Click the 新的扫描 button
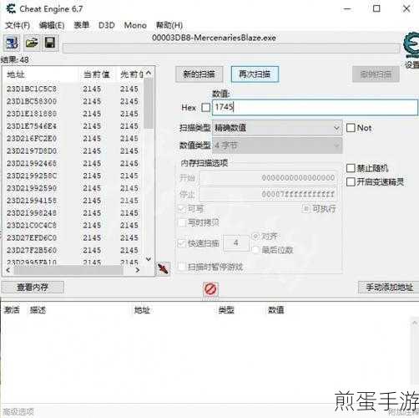Screen dimensions: 419x418 coord(199,74)
